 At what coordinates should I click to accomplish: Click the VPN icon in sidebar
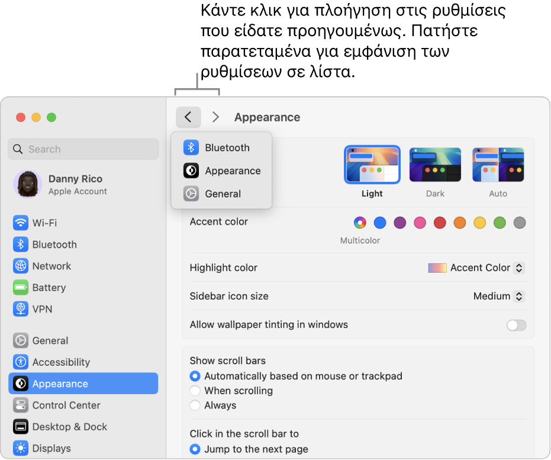point(20,309)
